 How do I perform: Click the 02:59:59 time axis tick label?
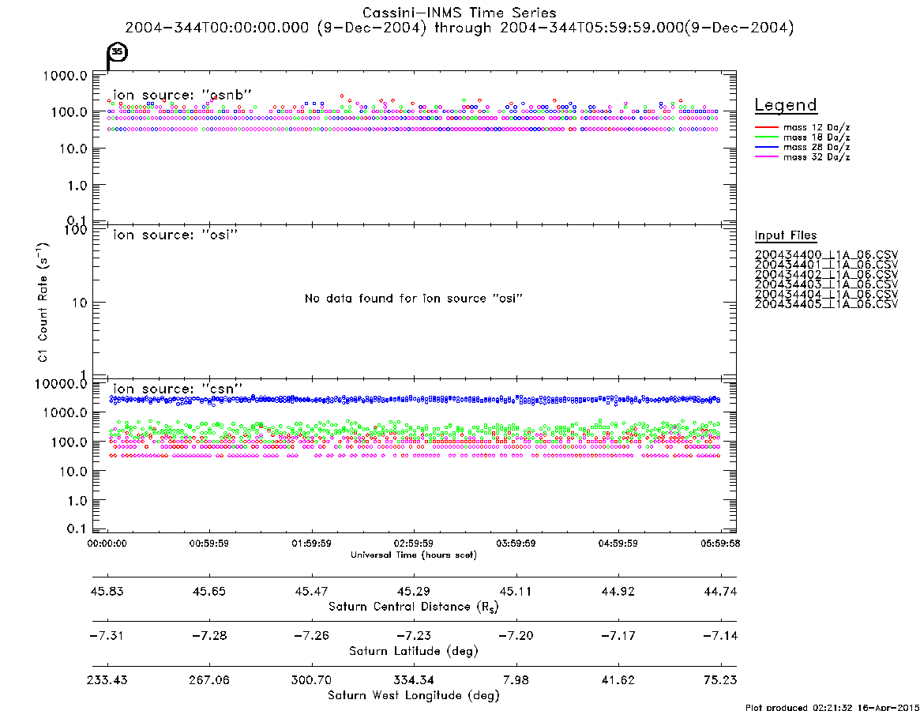click(414, 544)
